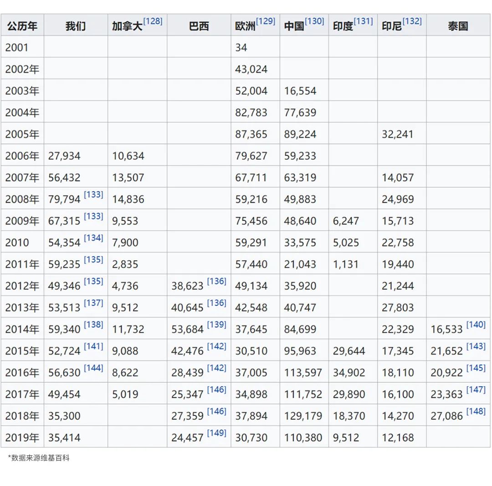Select the 129,179 cell in 2018年 row
Viewport: 492px width, 486px height.
pos(304,415)
